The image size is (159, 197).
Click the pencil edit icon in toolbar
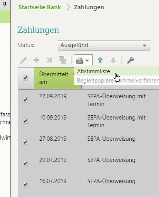(23, 60)
